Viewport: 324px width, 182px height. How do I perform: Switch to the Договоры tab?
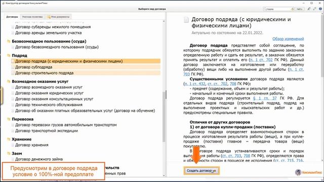pos(12,17)
